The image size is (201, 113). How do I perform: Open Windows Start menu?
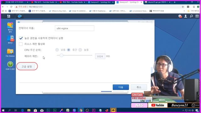tap(3, 110)
